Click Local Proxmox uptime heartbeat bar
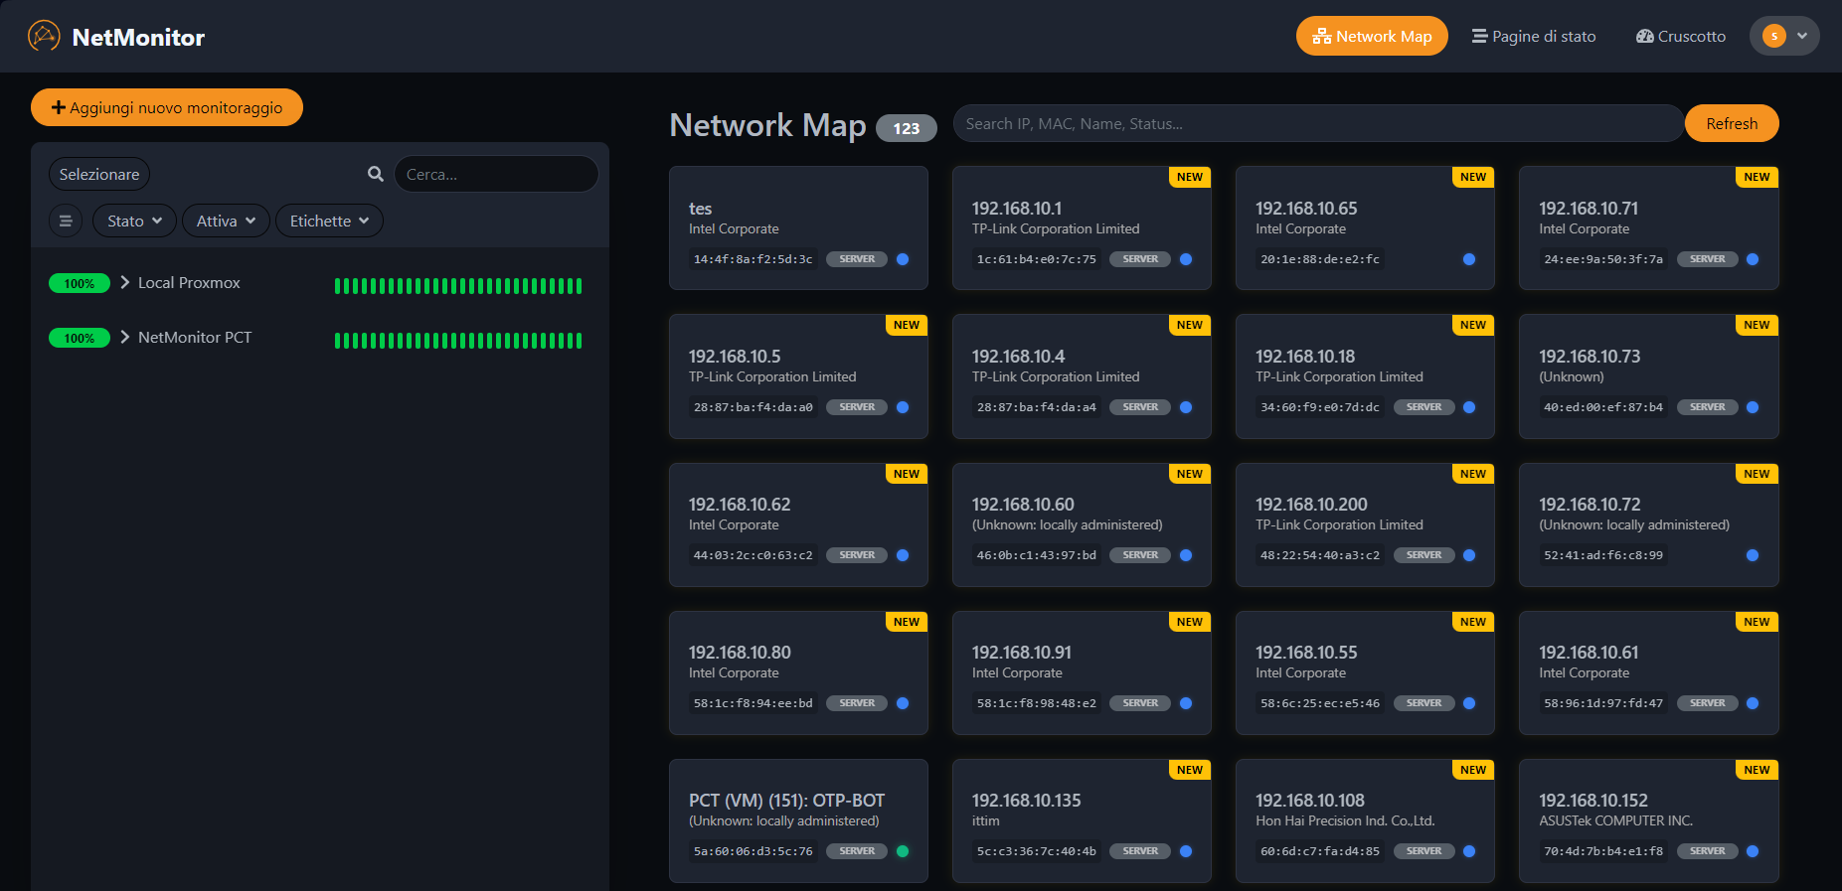 (458, 286)
